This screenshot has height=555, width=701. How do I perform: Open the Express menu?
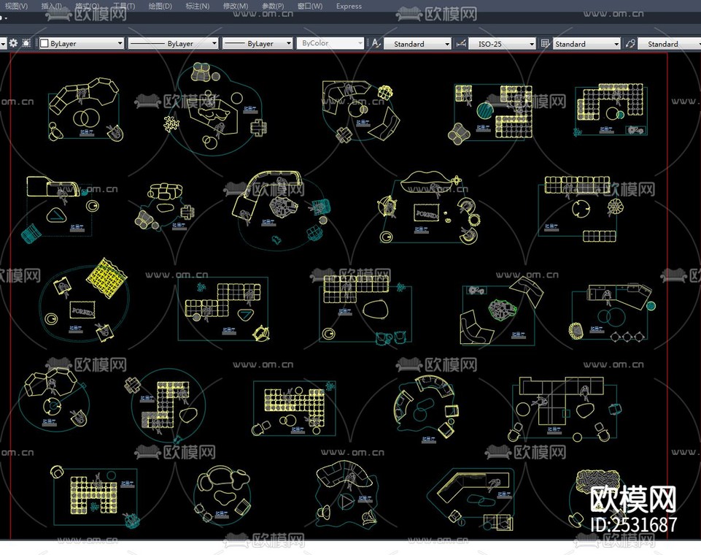(349, 6)
